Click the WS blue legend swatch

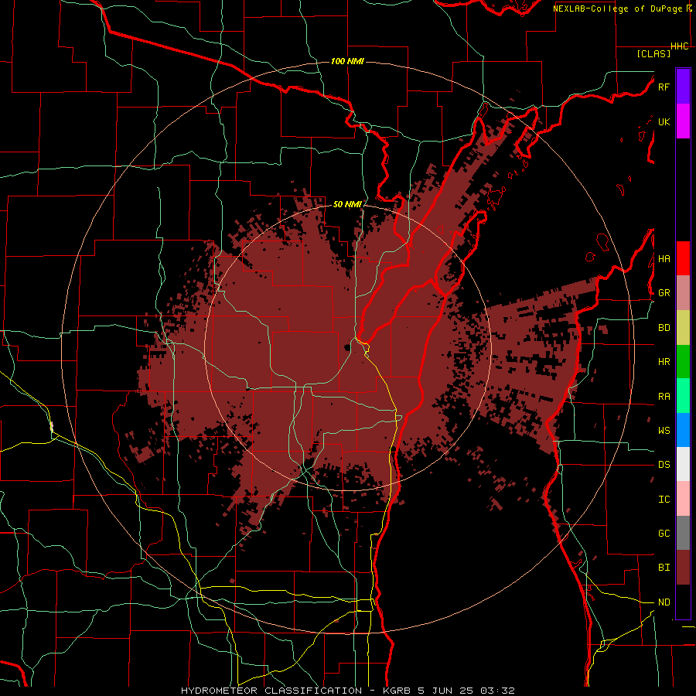[683, 430]
